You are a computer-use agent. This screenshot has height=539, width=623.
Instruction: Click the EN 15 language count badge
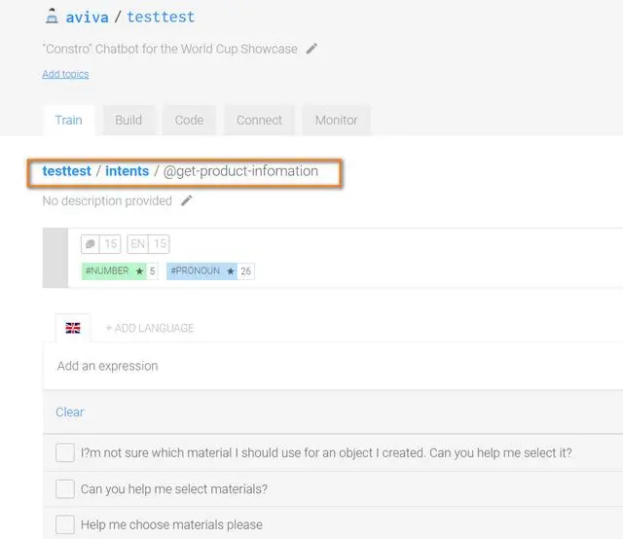pyautogui.click(x=148, y=243)
